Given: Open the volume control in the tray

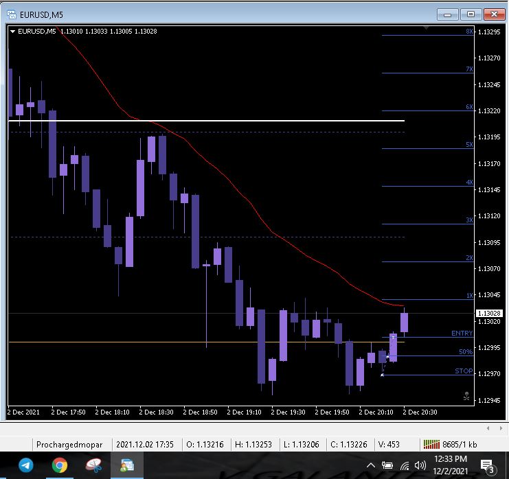Looking at the screenshot, I should pos(420,466).
